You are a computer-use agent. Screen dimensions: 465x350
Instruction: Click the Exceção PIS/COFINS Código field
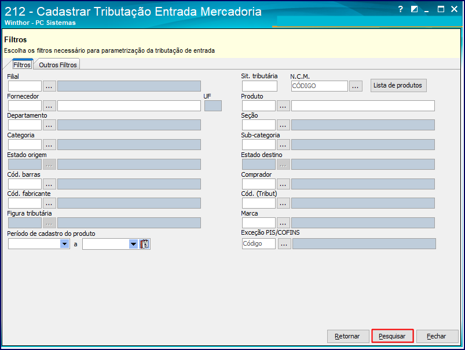259,244
